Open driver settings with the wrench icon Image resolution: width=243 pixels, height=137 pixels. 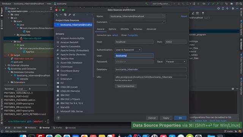[70, 15]
